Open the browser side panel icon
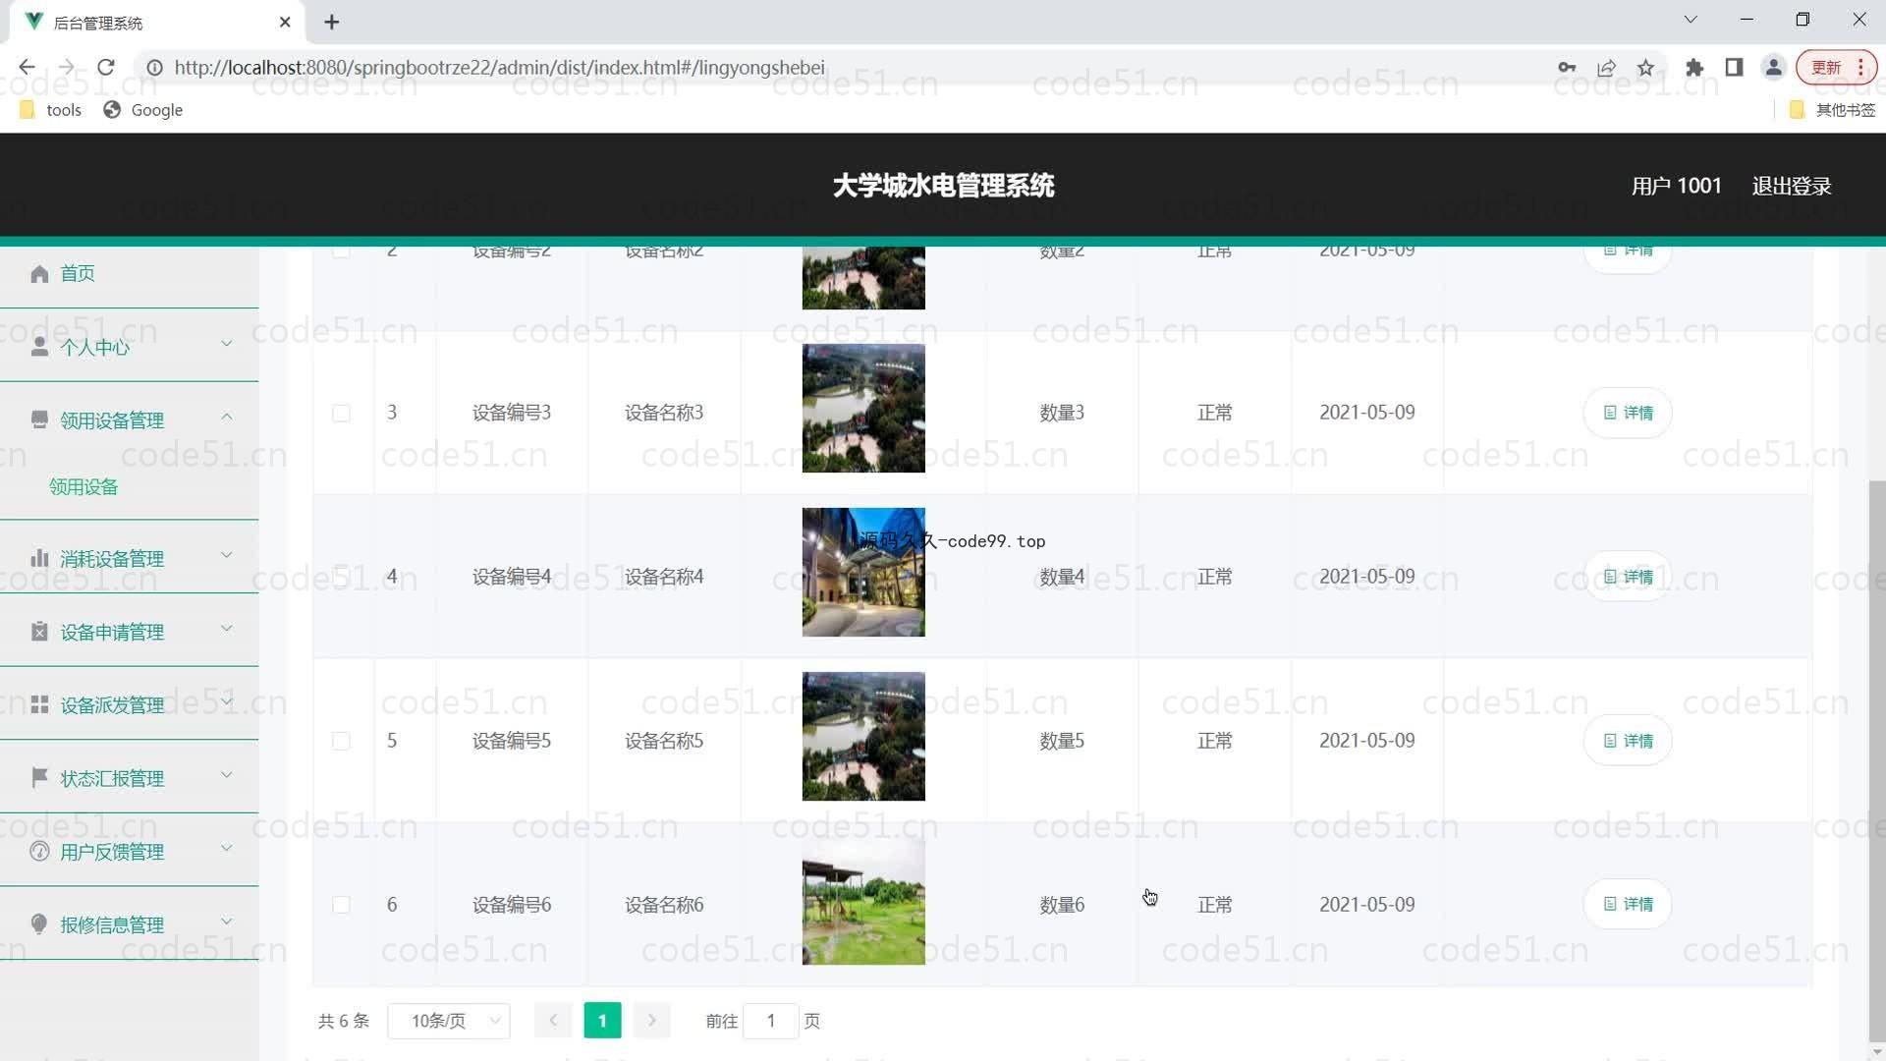The image size is (1886, 1061). (1734, 68)
